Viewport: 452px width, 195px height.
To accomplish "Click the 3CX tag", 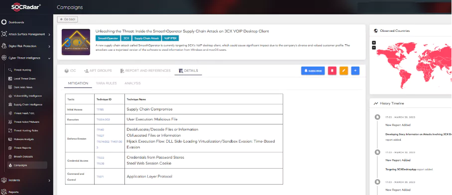I will point(126,38).
